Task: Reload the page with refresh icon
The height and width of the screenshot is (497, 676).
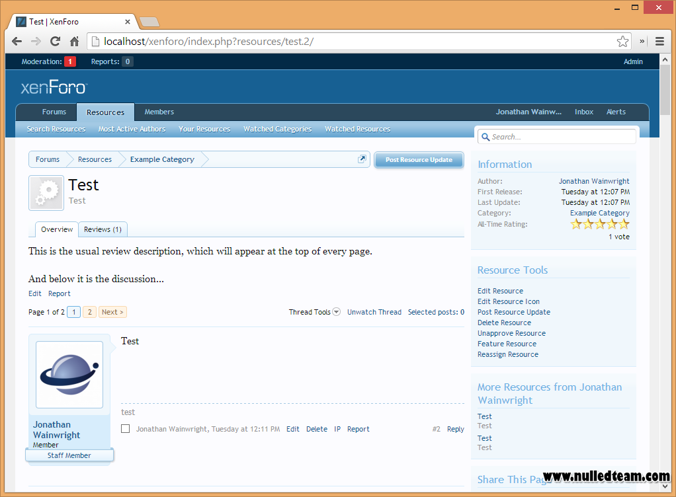Action: click(55, 42)
